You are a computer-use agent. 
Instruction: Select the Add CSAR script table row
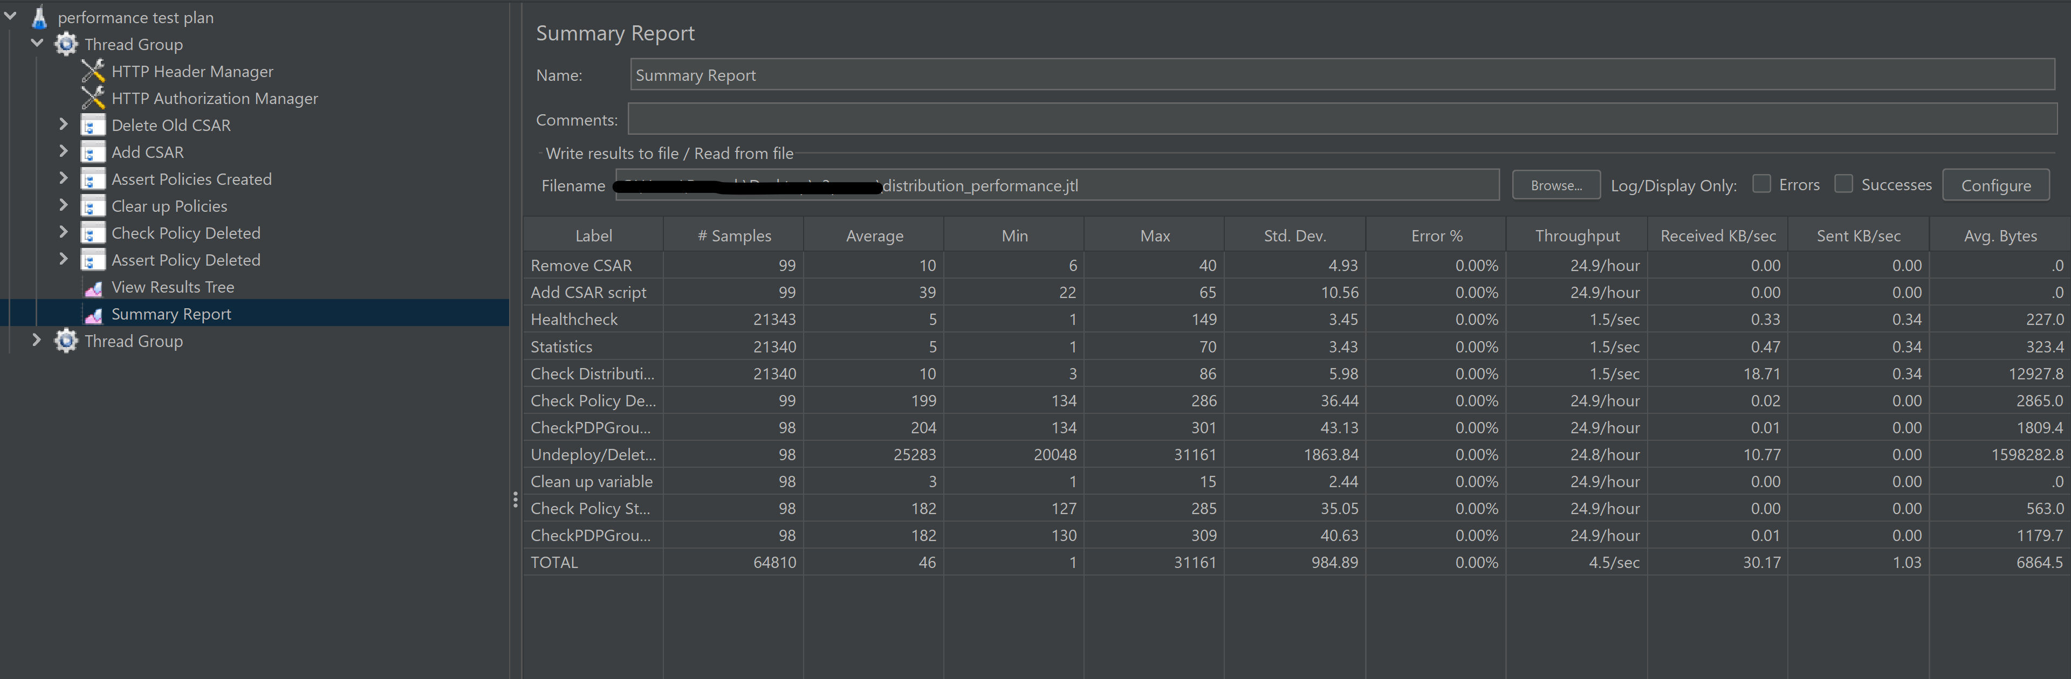(x=1297, y=293)
